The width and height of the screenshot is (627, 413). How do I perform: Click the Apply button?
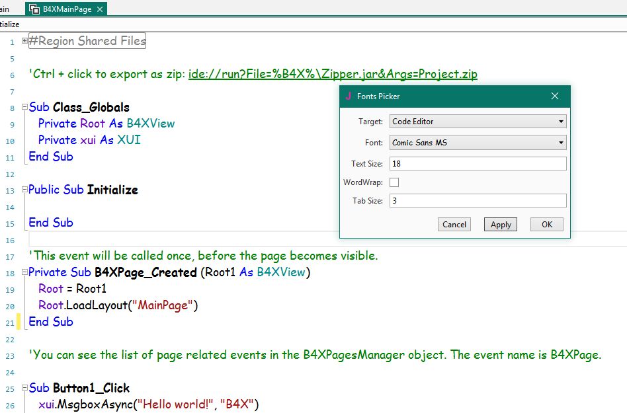pos(500,224)
